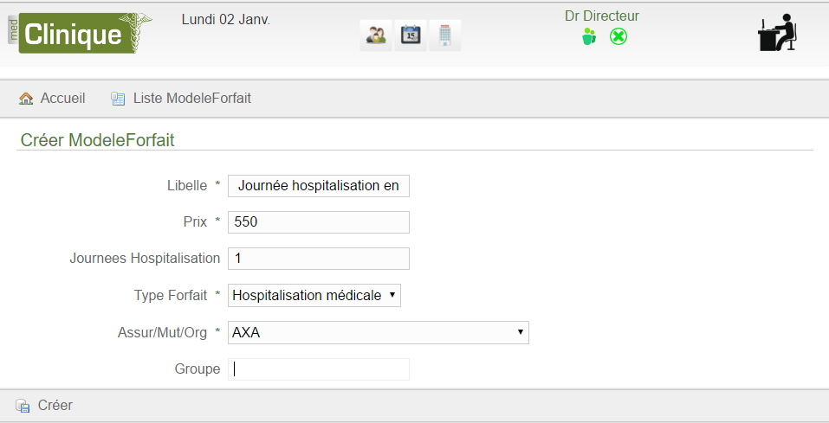Click the Liste ModeleForfait list icon
829x423 pixels.
point(118,99)
